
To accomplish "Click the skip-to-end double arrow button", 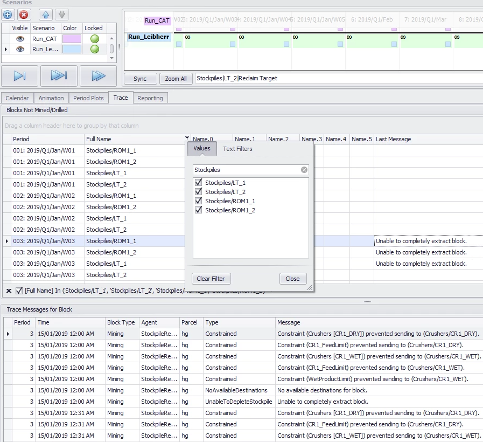I will pyautogui.click(x=59, y=76).
